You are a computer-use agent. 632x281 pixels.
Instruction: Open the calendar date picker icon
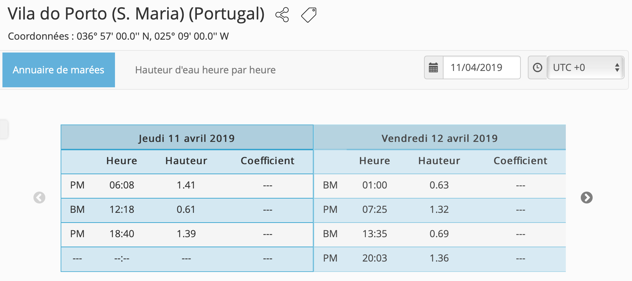click(x=433, y=67)
